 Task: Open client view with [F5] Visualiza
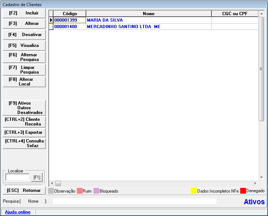(24, 46)
